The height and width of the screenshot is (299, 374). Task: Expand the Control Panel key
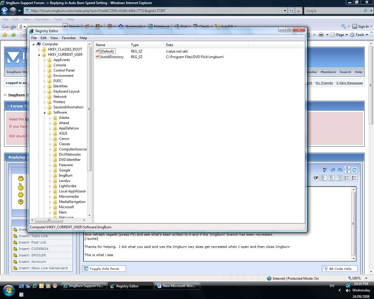(45, 70)
